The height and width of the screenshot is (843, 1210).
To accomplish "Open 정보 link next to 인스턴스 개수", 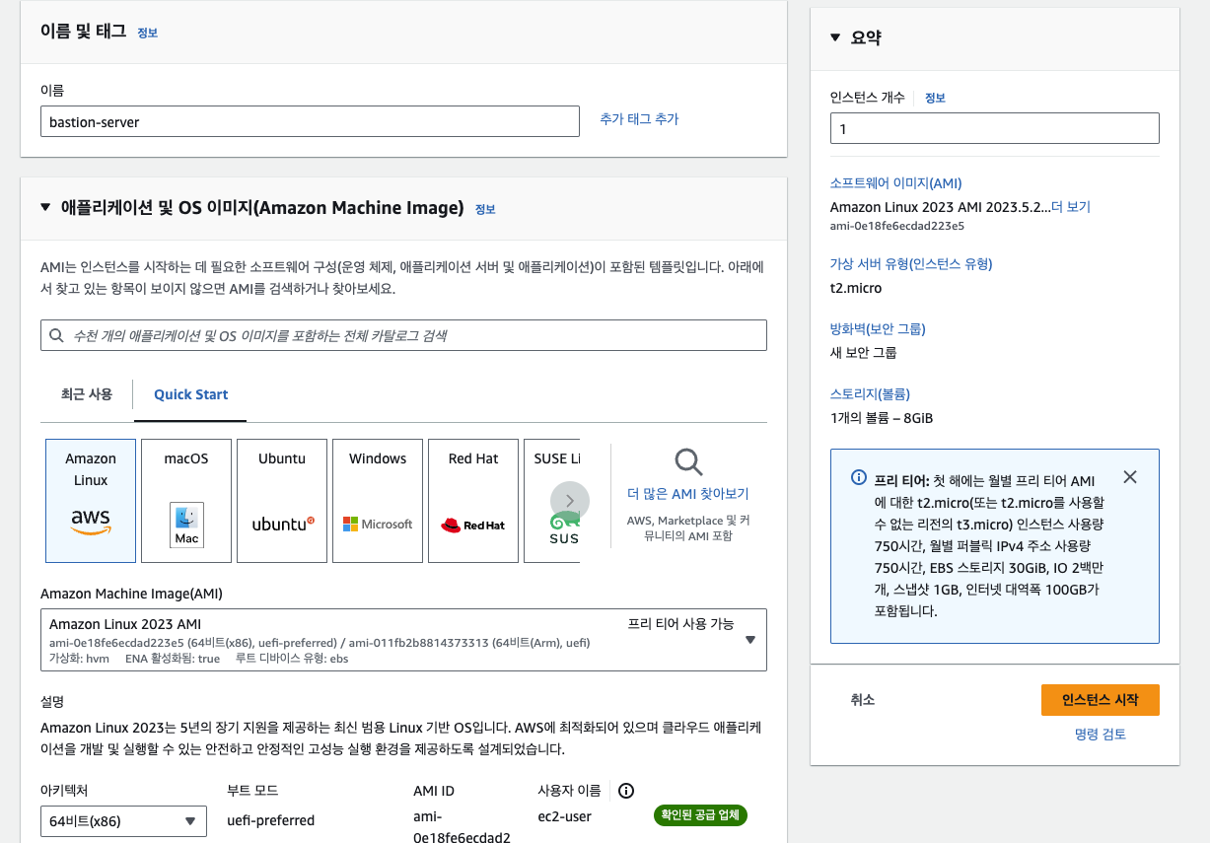I will (935, 98).
